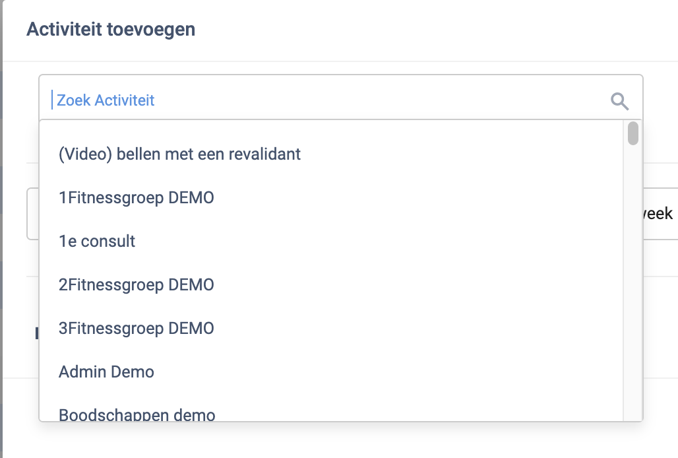678x458 pixels.
Task: Click the partially visible "week" field
Action: [x=659, y=214]
